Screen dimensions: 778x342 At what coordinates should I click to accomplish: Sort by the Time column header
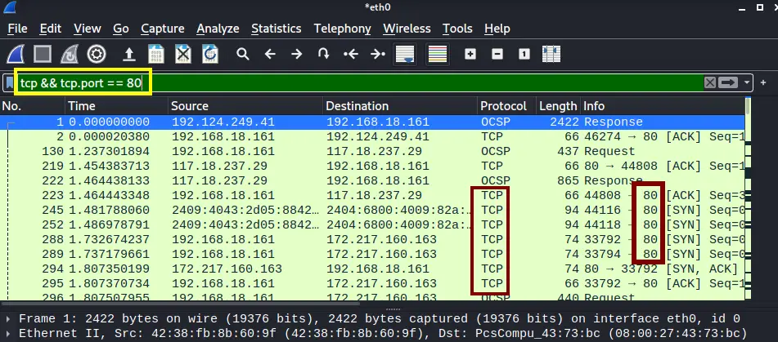117,106
